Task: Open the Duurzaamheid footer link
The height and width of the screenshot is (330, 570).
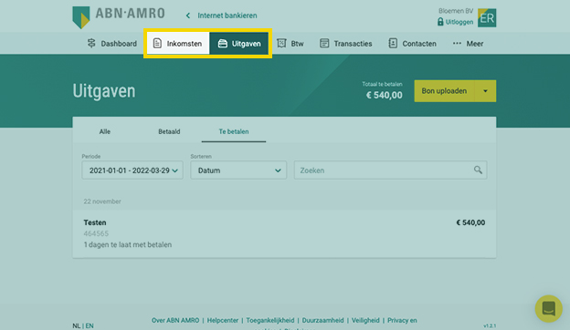Action: (322, 320)
